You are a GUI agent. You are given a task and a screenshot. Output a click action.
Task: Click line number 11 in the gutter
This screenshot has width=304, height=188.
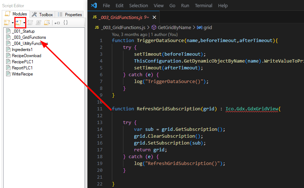click(100, 109)
